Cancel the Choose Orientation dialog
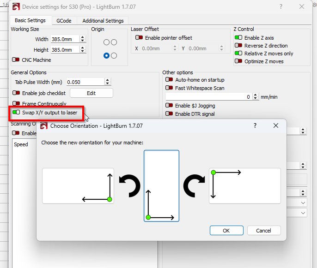Viewport: 317px width, 268px height. pyautogui.click(x=264, y=231)
